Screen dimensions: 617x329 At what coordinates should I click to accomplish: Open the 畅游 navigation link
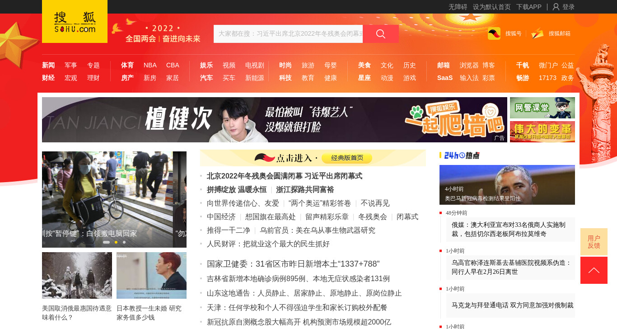[523, 78]
